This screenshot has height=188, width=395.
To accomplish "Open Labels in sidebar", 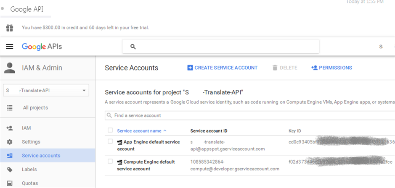I will 29,170.
